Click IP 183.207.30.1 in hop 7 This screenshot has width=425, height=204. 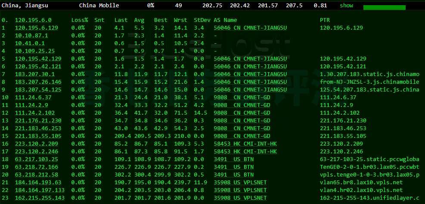pos(35,74)
